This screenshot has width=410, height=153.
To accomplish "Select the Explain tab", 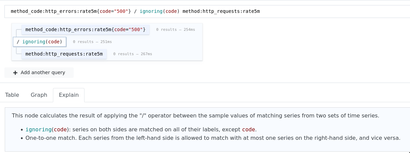I will tap(69, 95).
